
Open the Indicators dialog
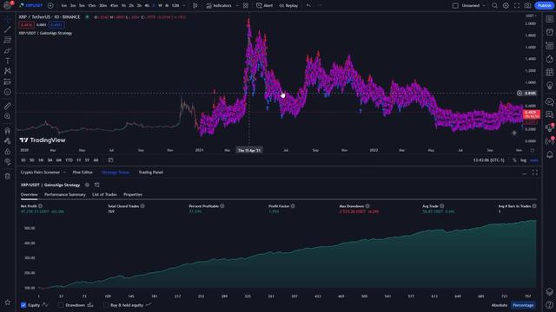pyautogui.click(x=219, y=6)
